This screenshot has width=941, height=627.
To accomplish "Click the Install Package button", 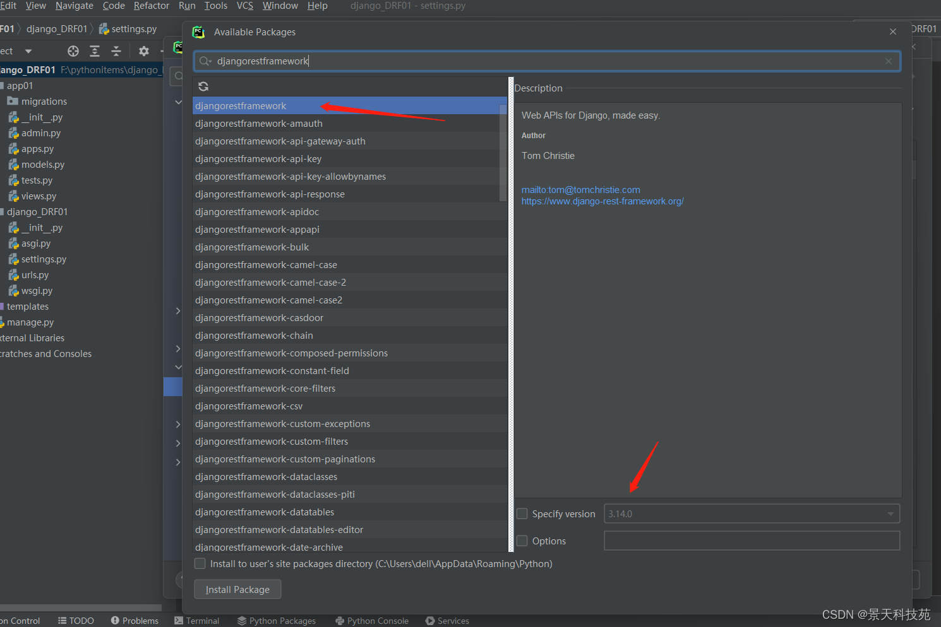I will (x=237, y=589).
